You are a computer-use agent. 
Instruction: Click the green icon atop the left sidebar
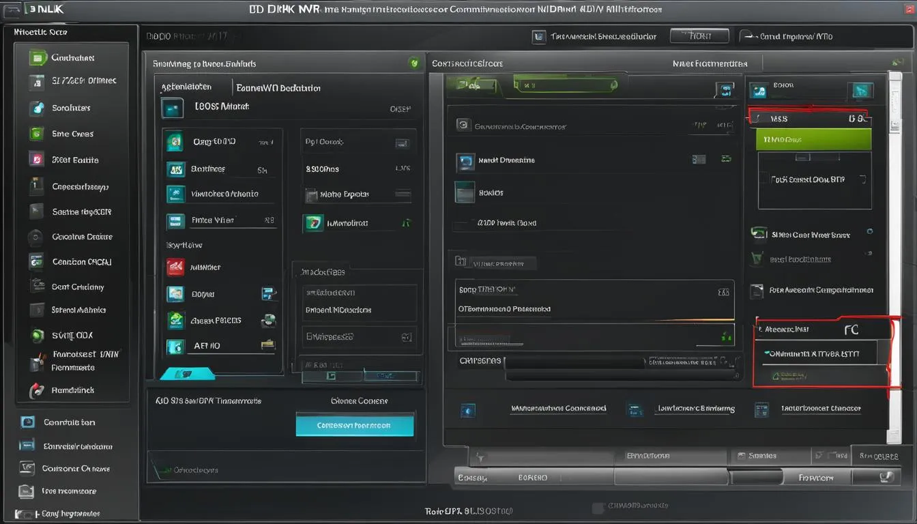pyautogui.click(x=38, y=58)
